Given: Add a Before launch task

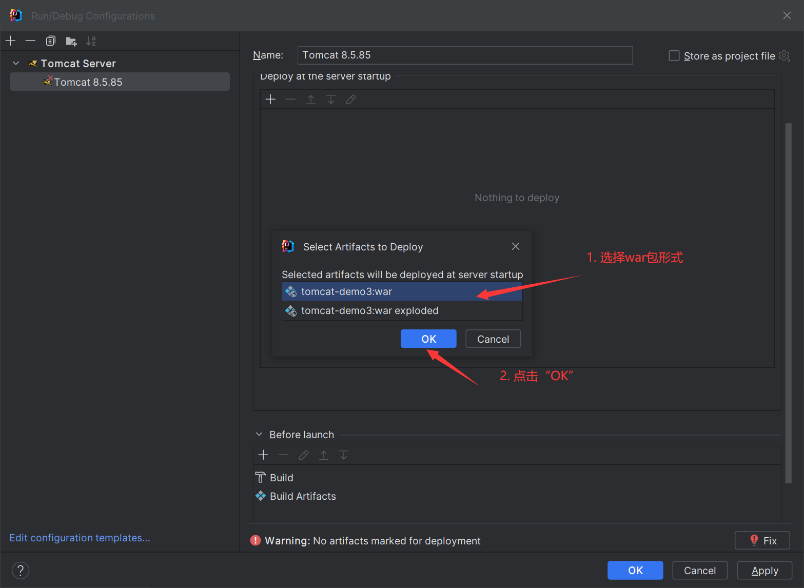Looking at the screenshot, I should tap(263, 455).
